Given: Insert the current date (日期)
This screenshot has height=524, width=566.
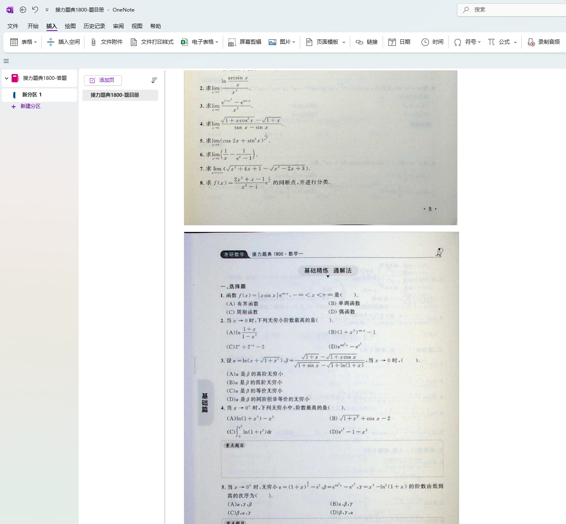Looking at the screenshot, I should point(399,42).
